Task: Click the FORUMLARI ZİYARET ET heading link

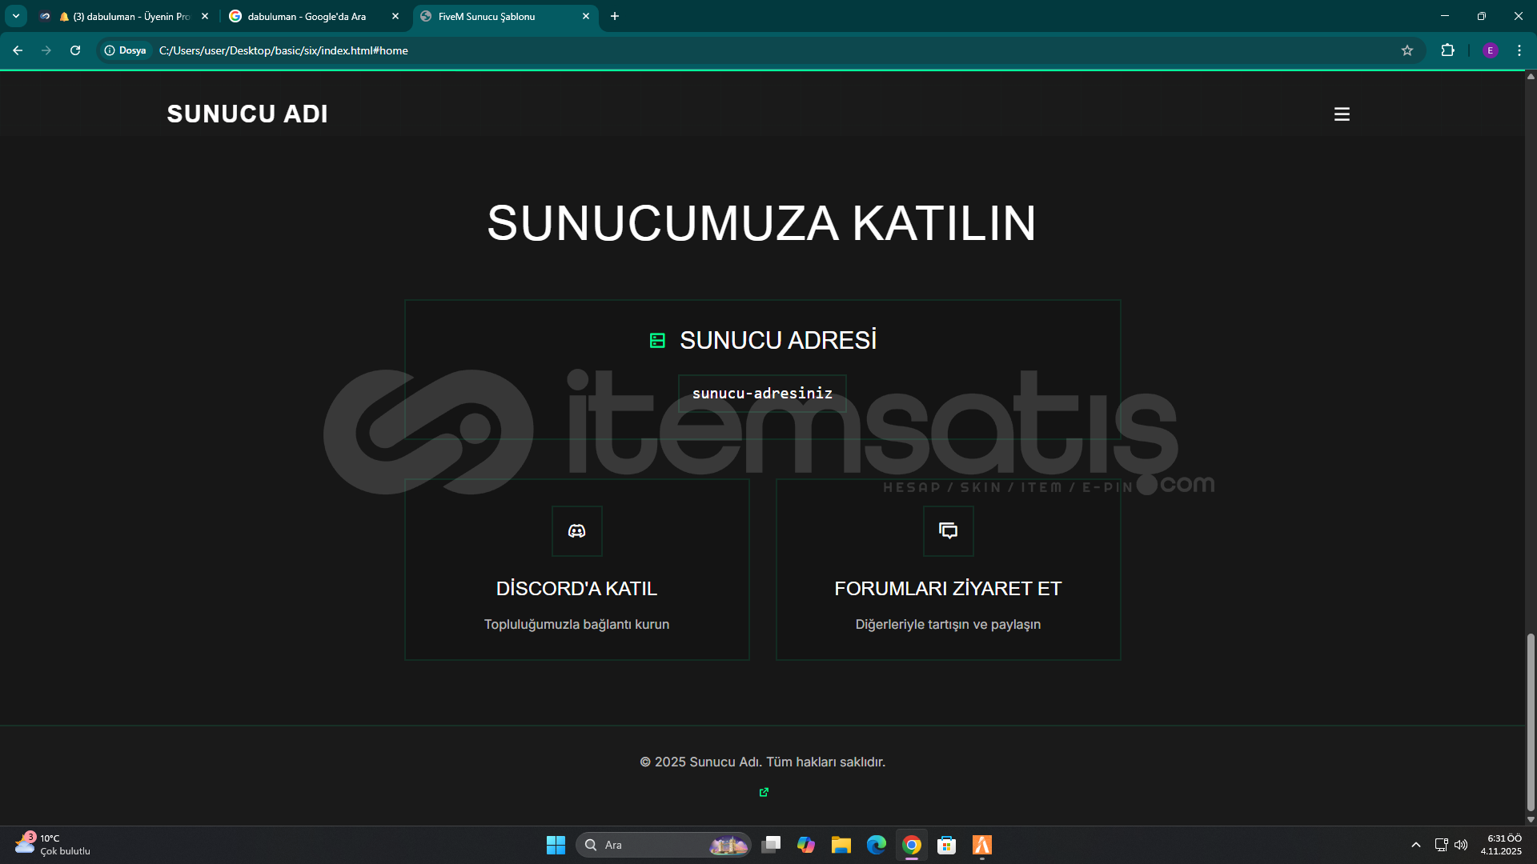Action: pos(948,589)
